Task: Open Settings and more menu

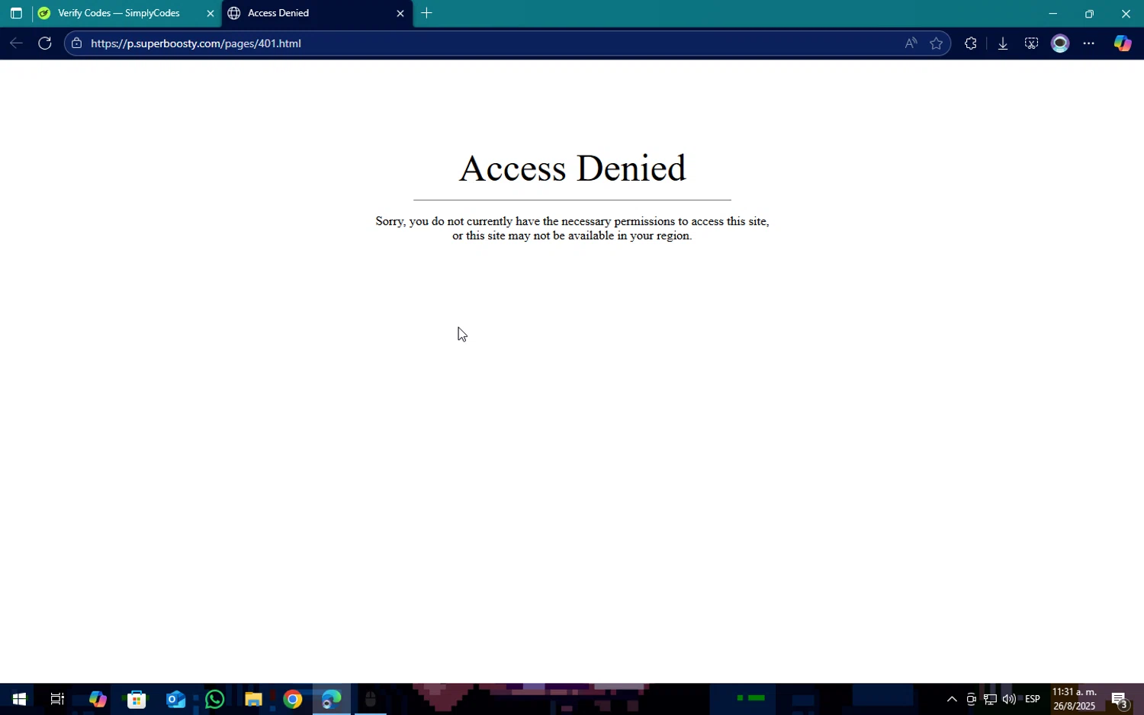Action: (x=1089, y=43)
